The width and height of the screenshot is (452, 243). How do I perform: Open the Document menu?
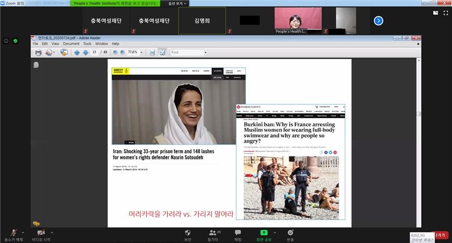click(71, 44)
